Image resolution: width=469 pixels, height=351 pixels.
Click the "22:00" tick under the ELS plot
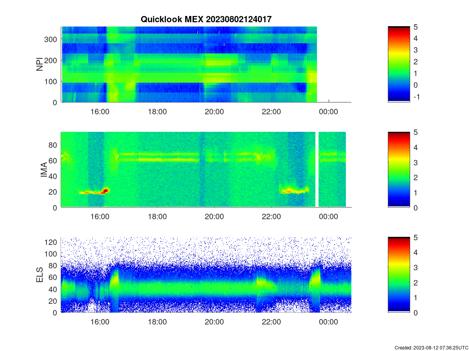tap(272, 322)
